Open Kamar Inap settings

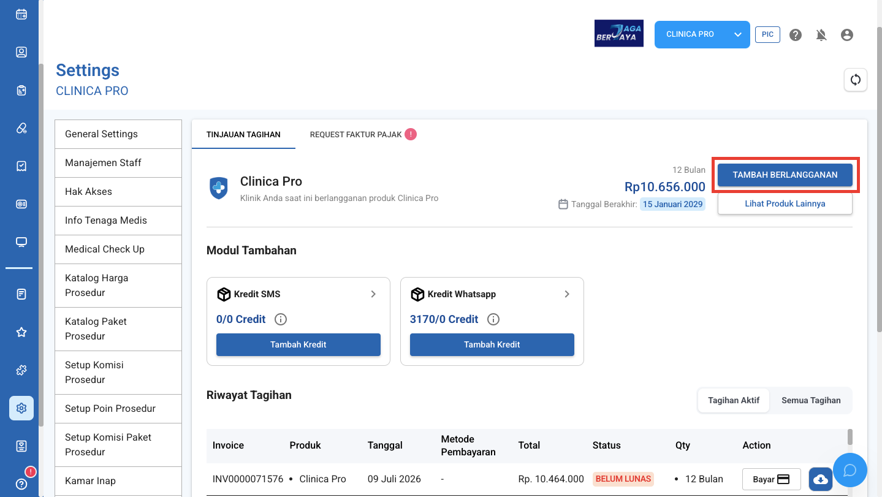tap(118, 481)
